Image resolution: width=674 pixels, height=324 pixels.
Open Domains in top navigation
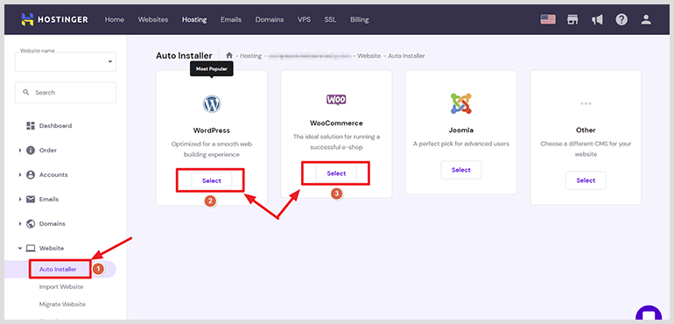pyautogui.click(x=270, y=19)
